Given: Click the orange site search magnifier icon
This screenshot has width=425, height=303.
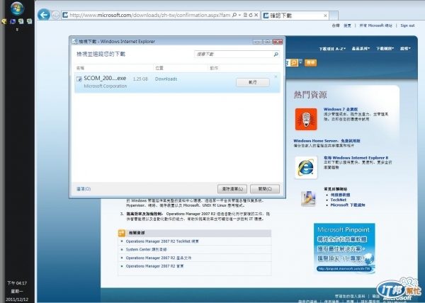Looking at the screenshot, I should [x=294, y=63].
